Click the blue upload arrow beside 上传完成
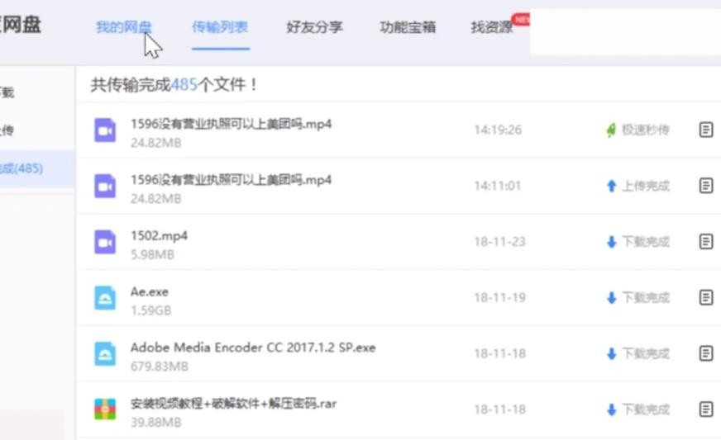 611,186
